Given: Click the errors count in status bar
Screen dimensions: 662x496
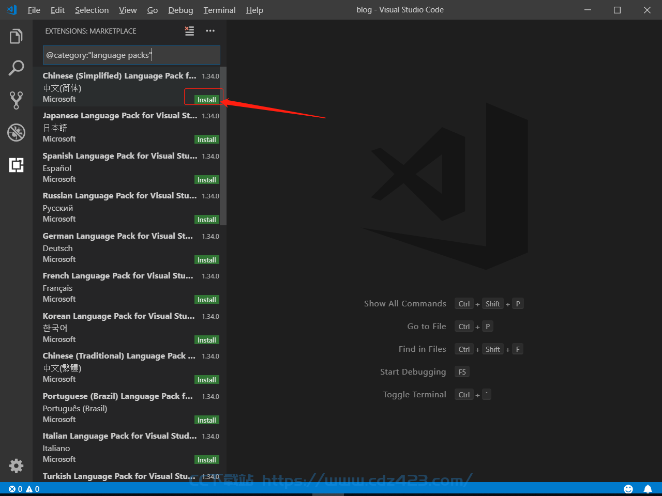Looking at the screenshot, I should (x=16, y=489).
